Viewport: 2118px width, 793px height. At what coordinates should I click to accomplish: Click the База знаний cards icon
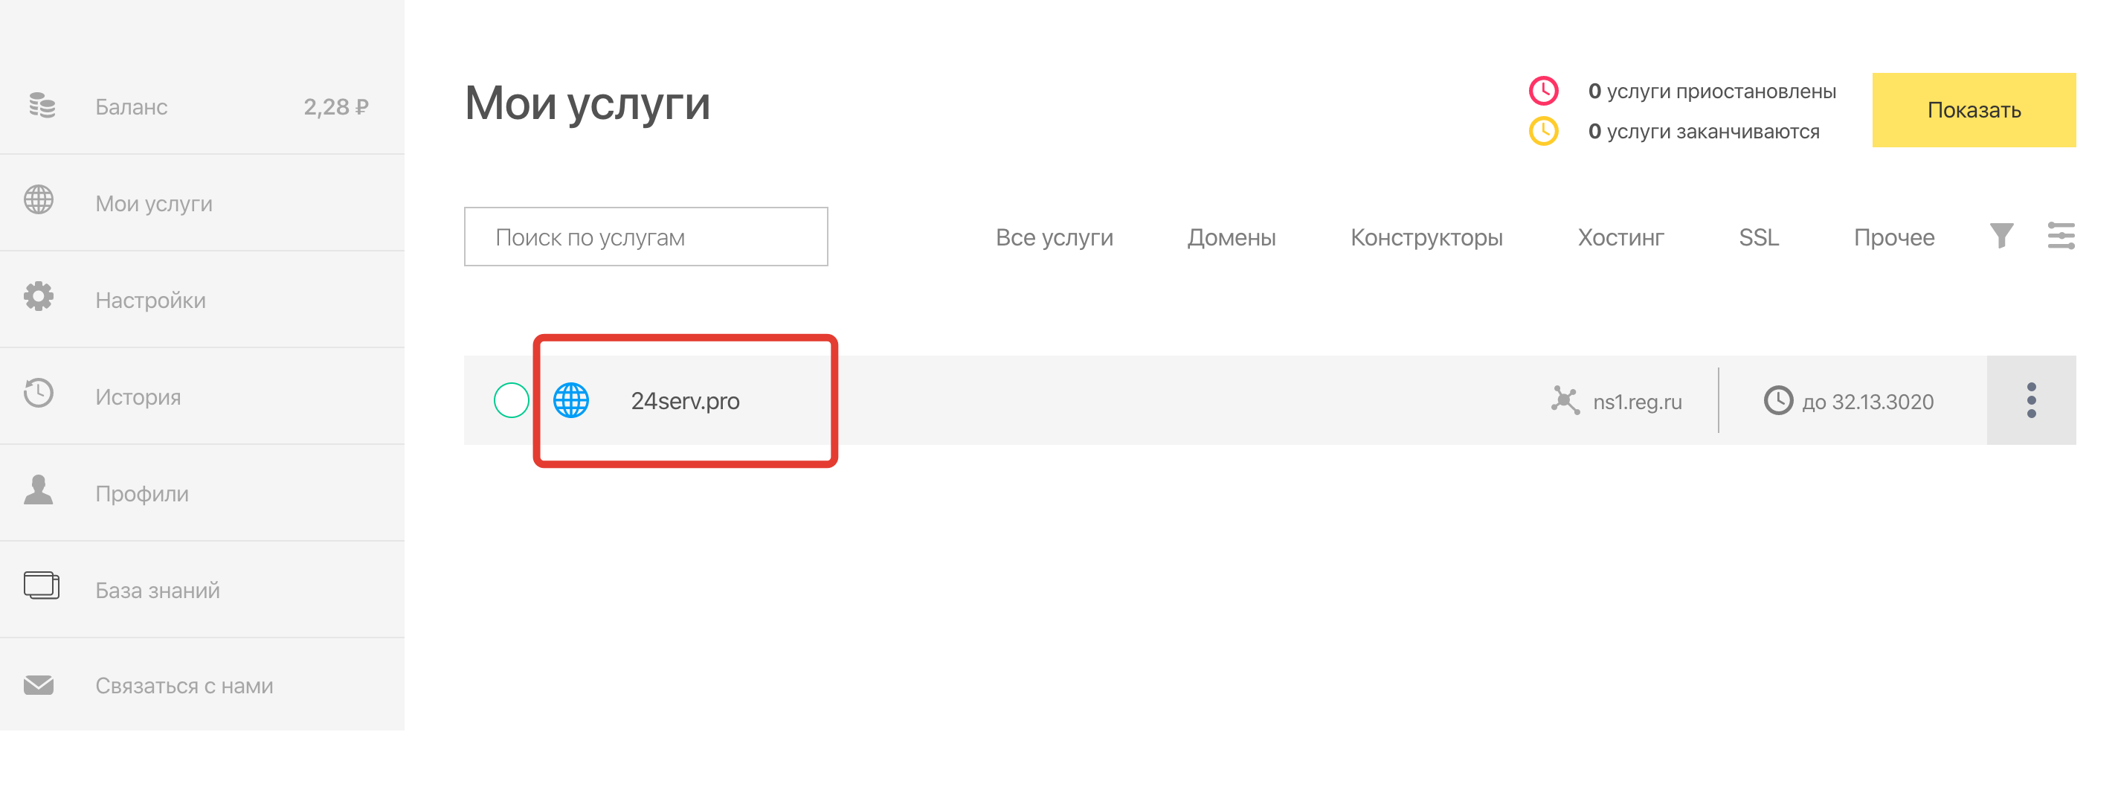pos(41,586)
